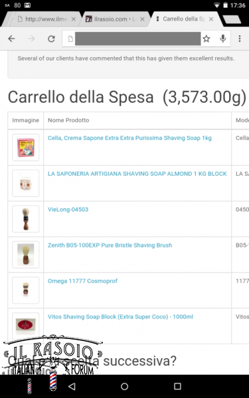Viewport: 249px width, 398px height.
Task: Tap the microphone voice search icon
Action: click(223, 38)
